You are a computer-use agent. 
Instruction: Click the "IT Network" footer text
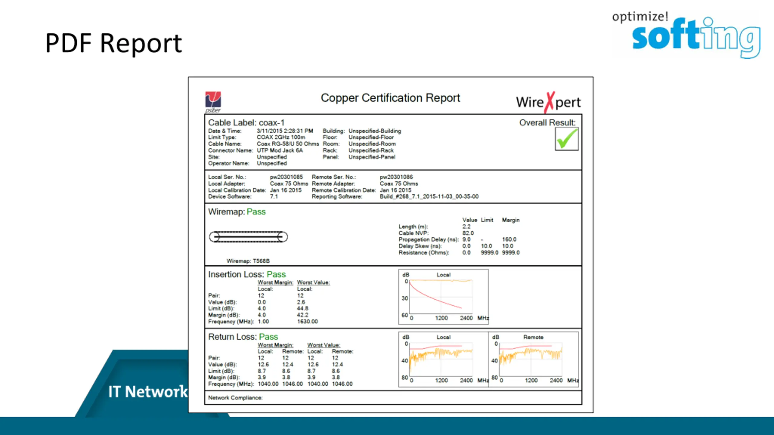pyautogui.click(x=148, y=391)
